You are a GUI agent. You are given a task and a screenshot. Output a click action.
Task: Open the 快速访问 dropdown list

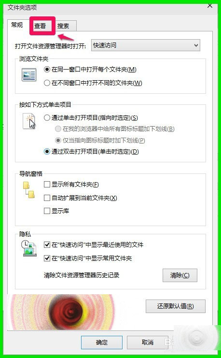point(146,45)
